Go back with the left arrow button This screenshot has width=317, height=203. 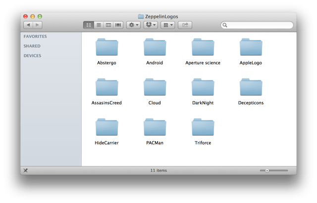[28, 25]
